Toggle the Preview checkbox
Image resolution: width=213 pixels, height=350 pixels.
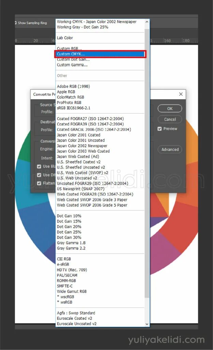click(x=159, y=129)
